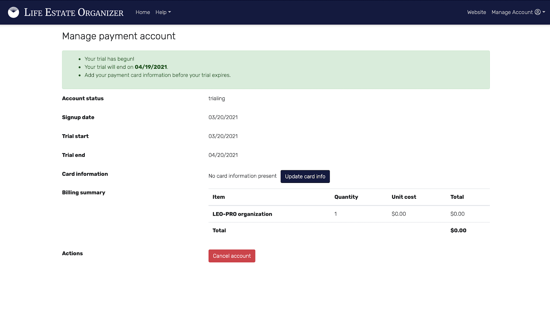Select the bold 04/19/2021 trial end date
550x315 pixels.
pos(151,67)
